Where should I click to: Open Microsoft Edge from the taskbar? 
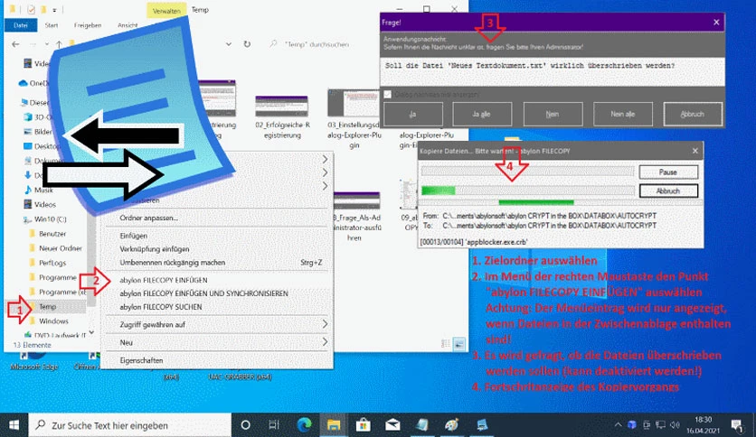click(x=304, y=425)
